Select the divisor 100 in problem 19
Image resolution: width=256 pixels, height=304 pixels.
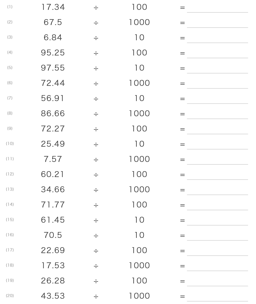pyautogui.click(x=139, y=281)
